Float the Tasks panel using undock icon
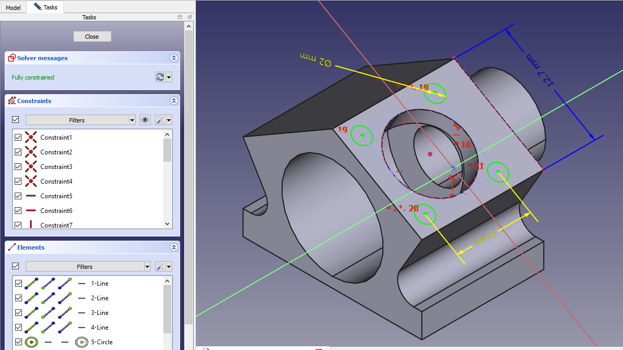623x350 pixels. pyautogui.click(x=190, y=17)
